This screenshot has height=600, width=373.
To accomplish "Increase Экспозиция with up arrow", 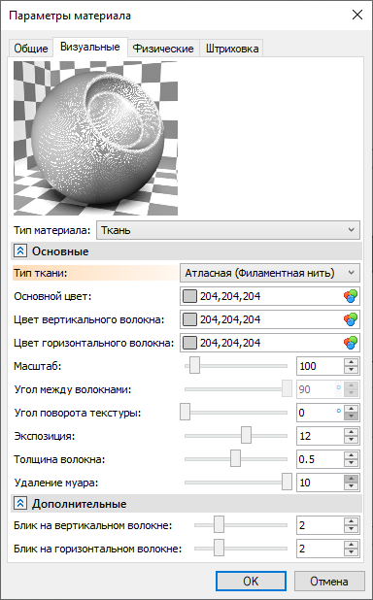I will click(351, 432).
